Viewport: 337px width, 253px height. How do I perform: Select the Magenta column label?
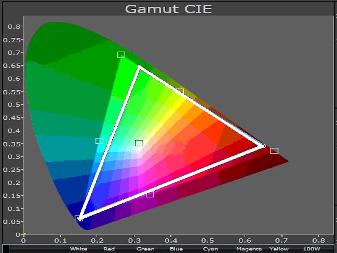249,249
